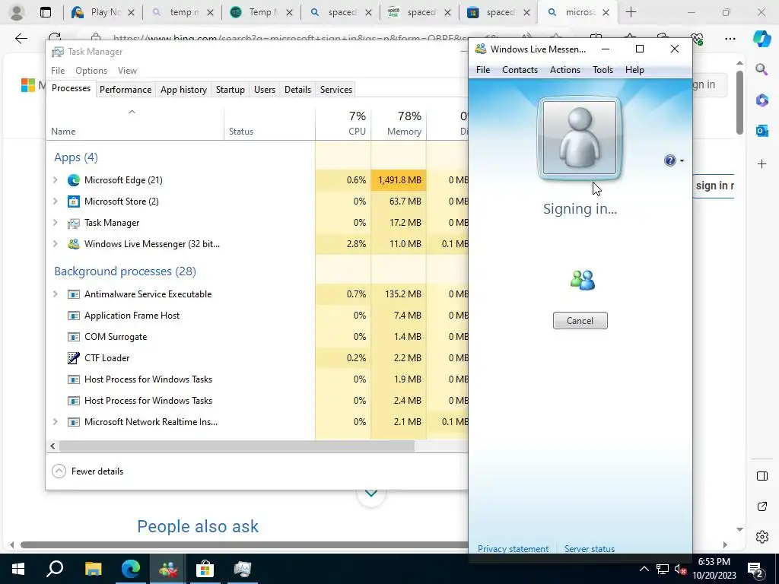The width and height of the screenshot is (779, 584).
Task: Open Messenger Privacy statement link
Action: point(513,549)
